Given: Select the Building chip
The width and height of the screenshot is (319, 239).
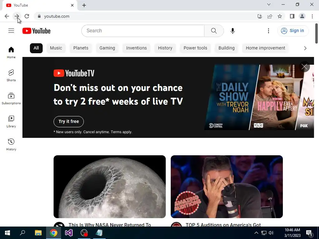Looking at the screenshot, I should pos(226,48).
